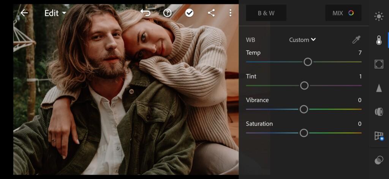Select the Color thermometer panel icon

click(379, 40)
